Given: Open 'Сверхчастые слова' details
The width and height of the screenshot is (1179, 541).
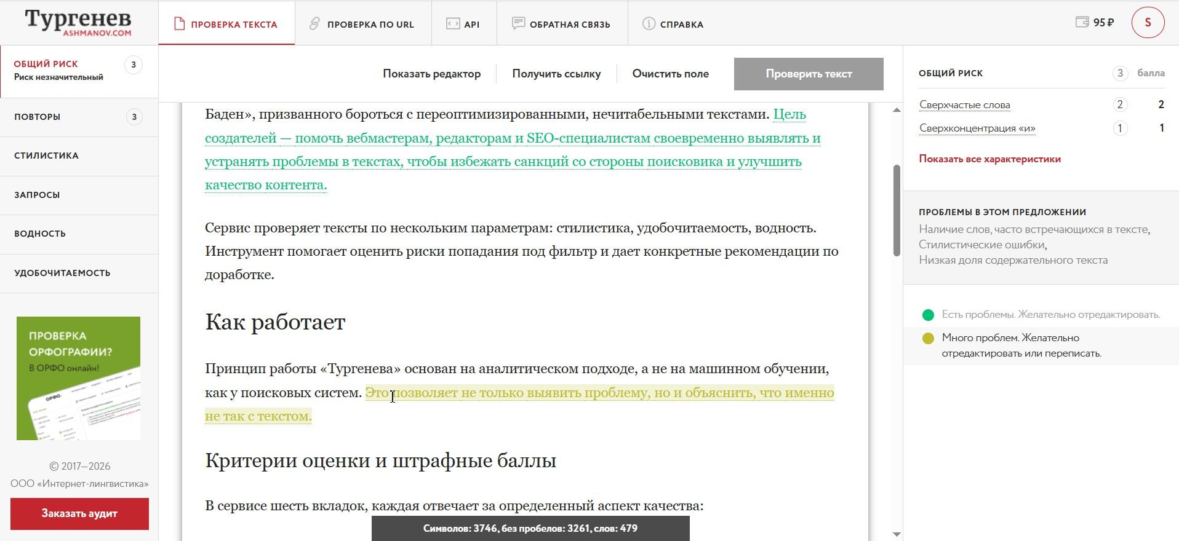Looking at the screenshot, I should (964, 105).
